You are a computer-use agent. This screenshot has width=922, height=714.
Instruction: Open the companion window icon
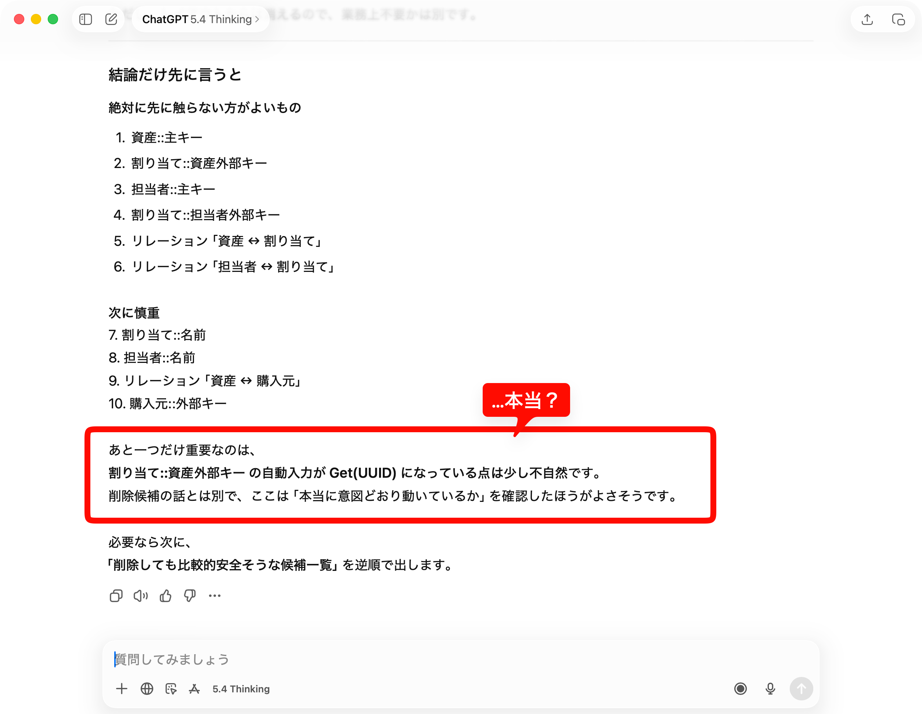click(x=898, y=19)
